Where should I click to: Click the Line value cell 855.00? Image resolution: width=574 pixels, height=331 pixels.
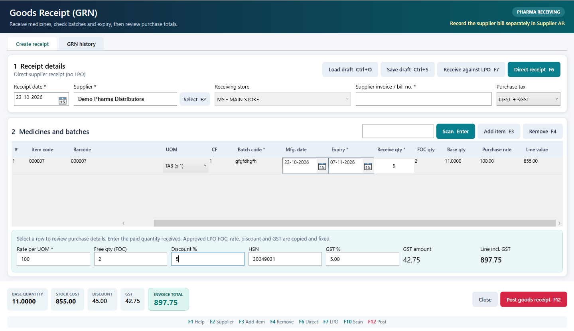coord(531,162)
